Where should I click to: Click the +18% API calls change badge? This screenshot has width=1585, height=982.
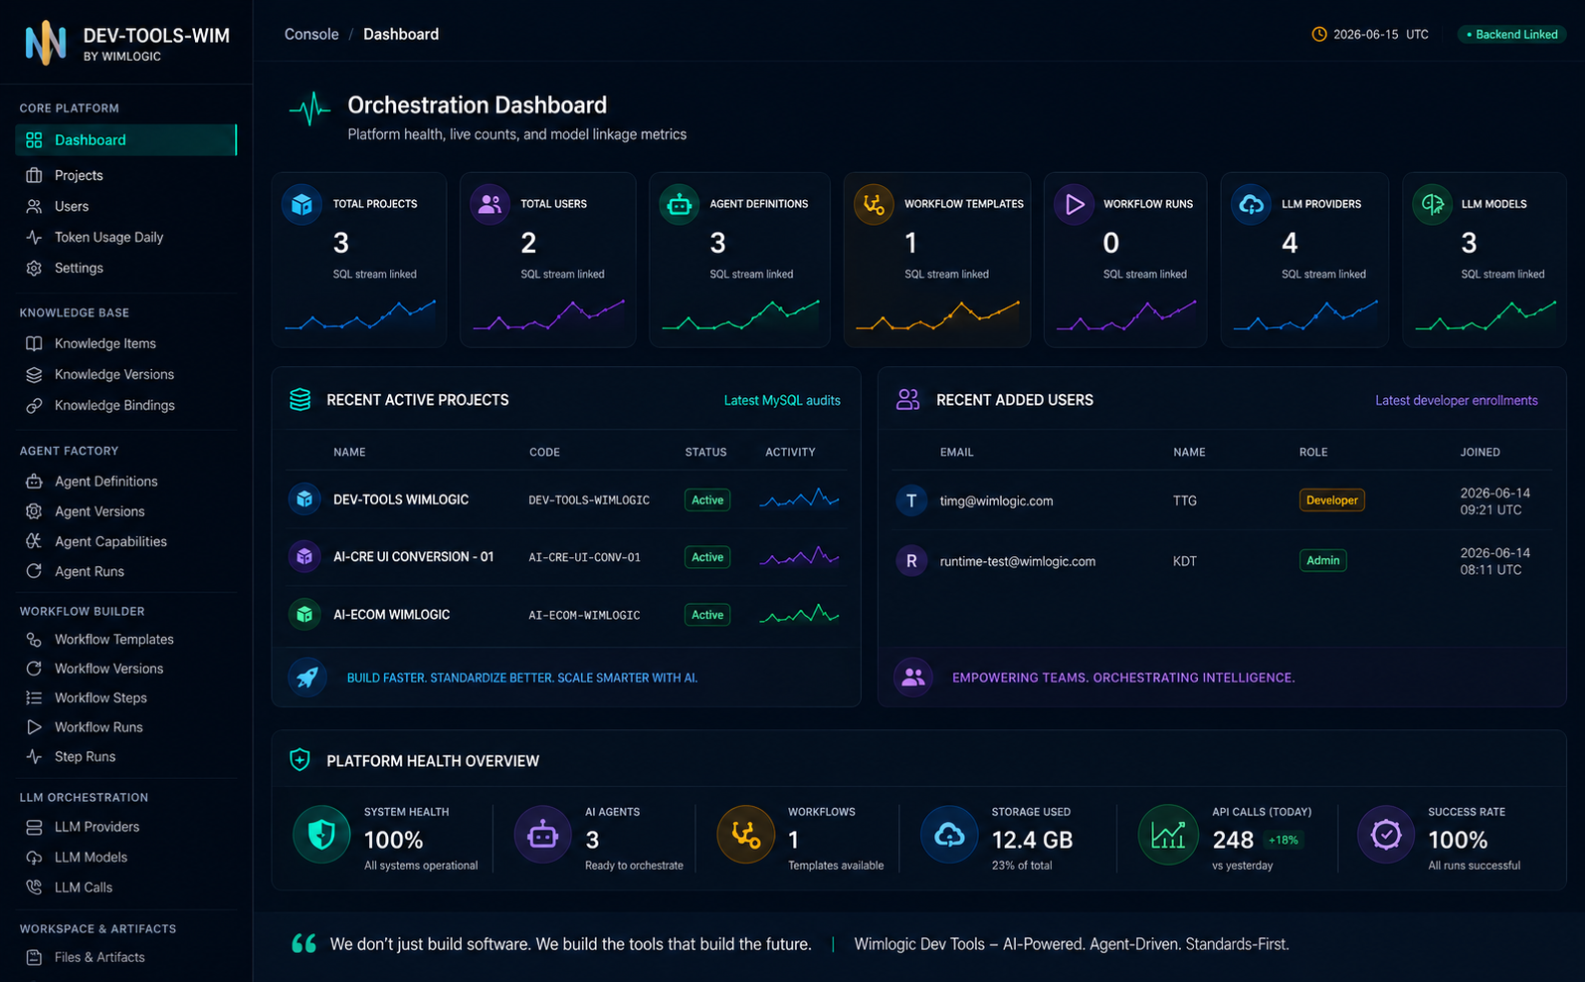(x=1284, y=840)
